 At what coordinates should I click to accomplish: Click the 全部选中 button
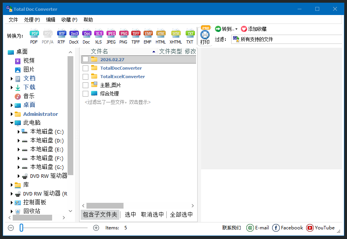coord(181,215)
